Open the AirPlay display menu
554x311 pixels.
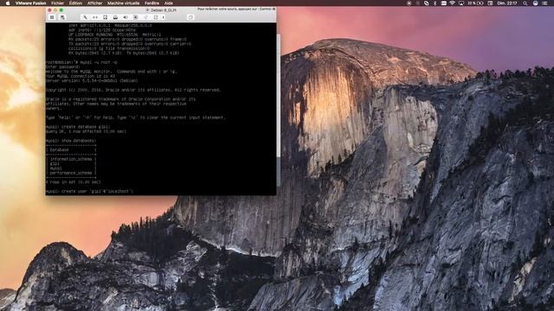[461, 3]
